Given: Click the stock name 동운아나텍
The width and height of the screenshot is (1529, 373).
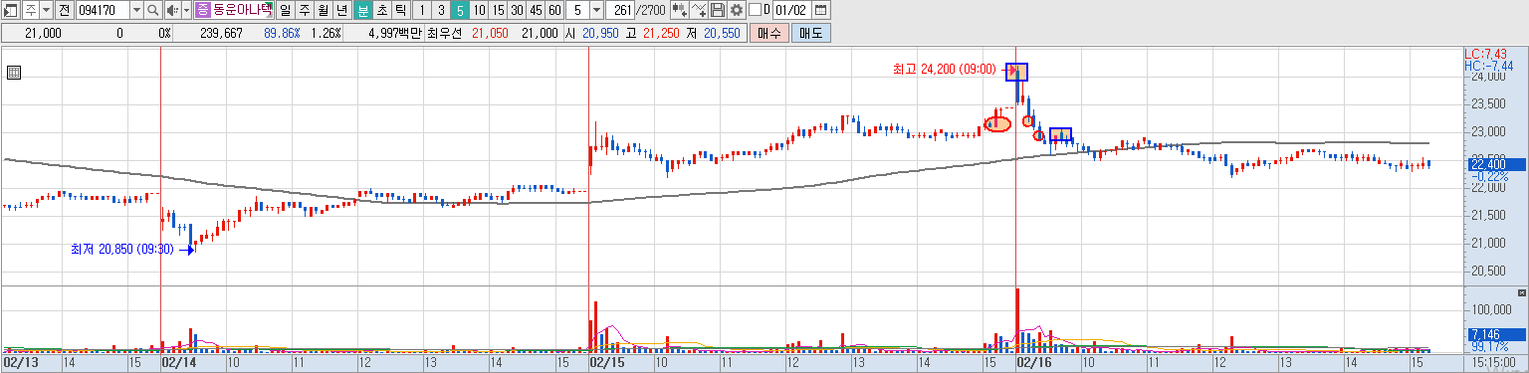Looking at the screenshot, I should coord(243,10).
